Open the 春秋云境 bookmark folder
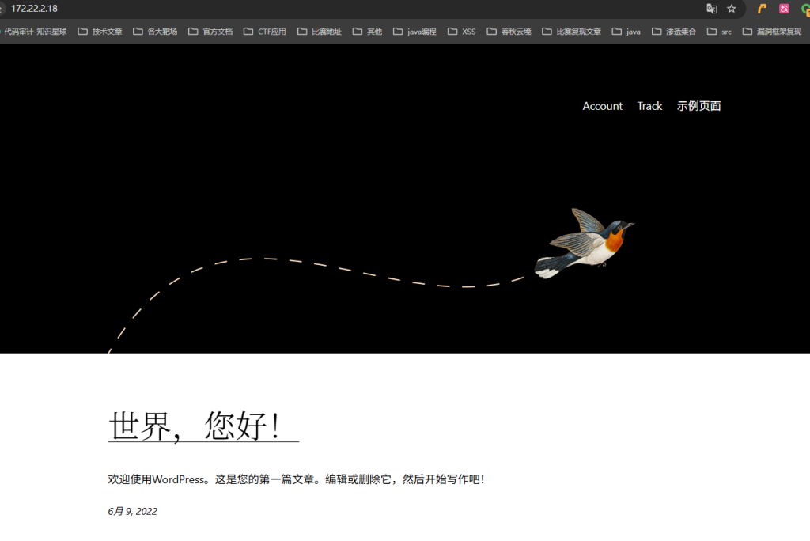Image resolution: width=810 pixels, height=541 pixels. point(509,32)
